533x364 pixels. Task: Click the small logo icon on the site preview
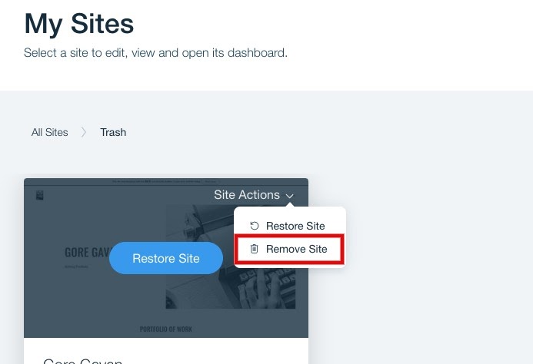click(x=40, y=195)
